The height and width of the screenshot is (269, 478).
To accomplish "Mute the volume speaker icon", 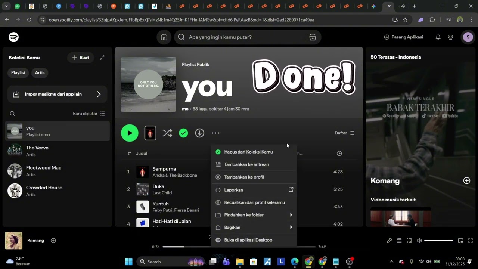I will coord(419,241).
